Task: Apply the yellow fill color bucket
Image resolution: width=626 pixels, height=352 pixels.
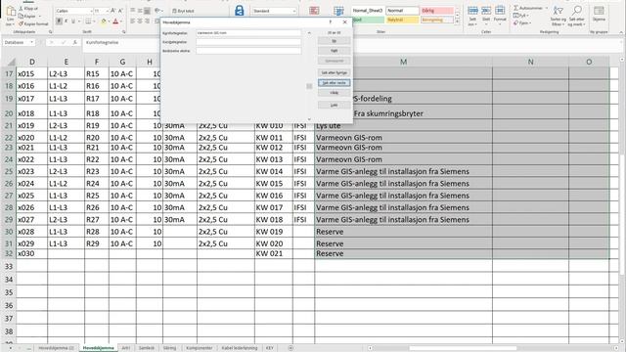Action: pyautogui.click(x=104, y=22)
